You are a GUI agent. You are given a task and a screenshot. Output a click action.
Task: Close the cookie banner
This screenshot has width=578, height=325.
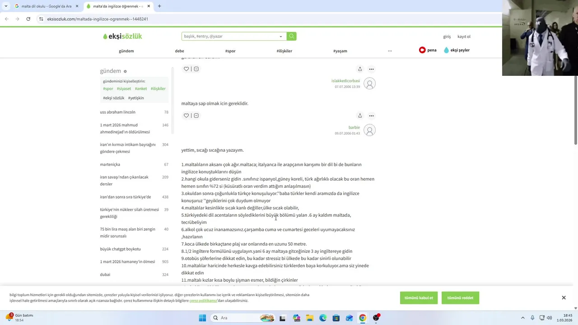(564, 298)
